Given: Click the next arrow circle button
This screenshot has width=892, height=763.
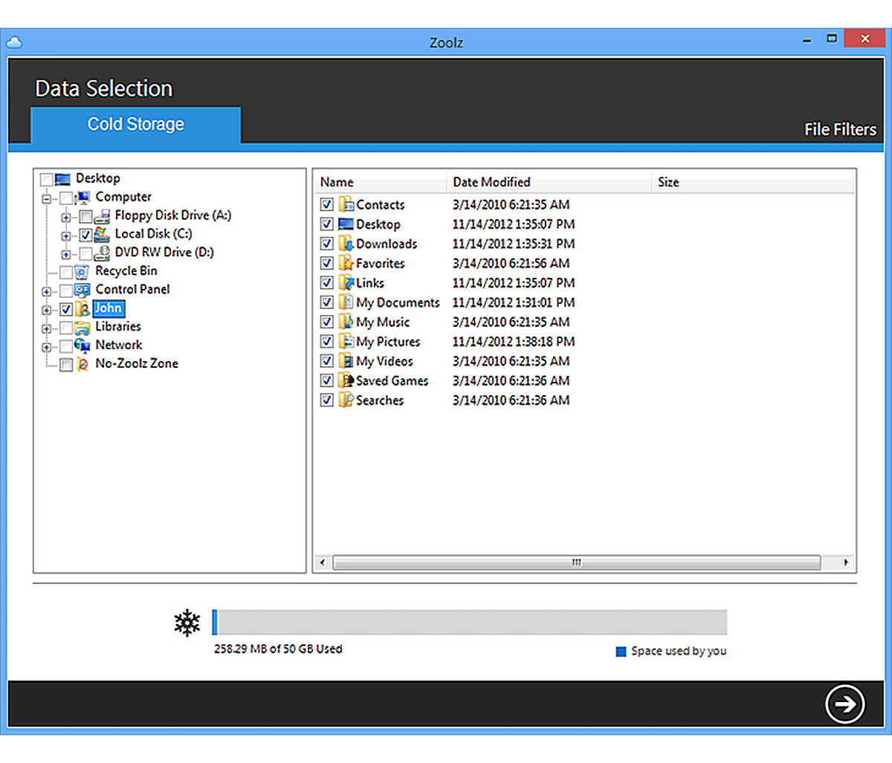Looking at the screenshot, I should [x=845, y=703].
